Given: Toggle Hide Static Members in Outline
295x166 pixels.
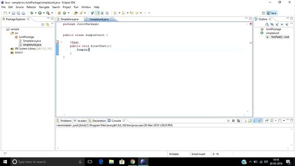Looking at the screenshot, I should [x=277, y=24].
